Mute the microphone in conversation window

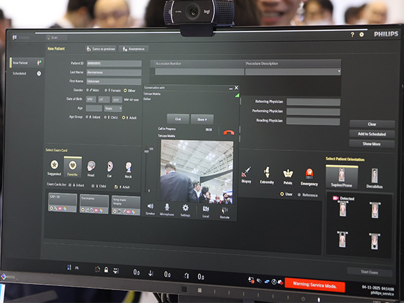(x=166, y=208)
